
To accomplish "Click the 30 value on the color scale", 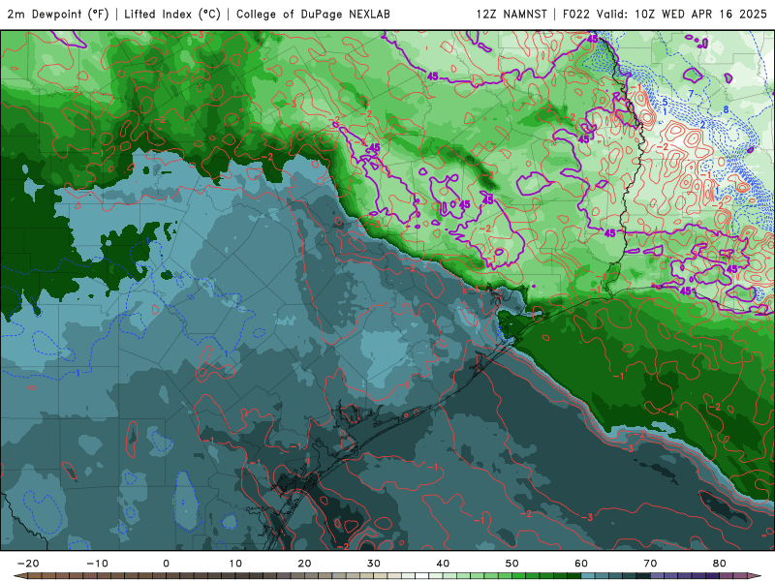I will point(374,564).
